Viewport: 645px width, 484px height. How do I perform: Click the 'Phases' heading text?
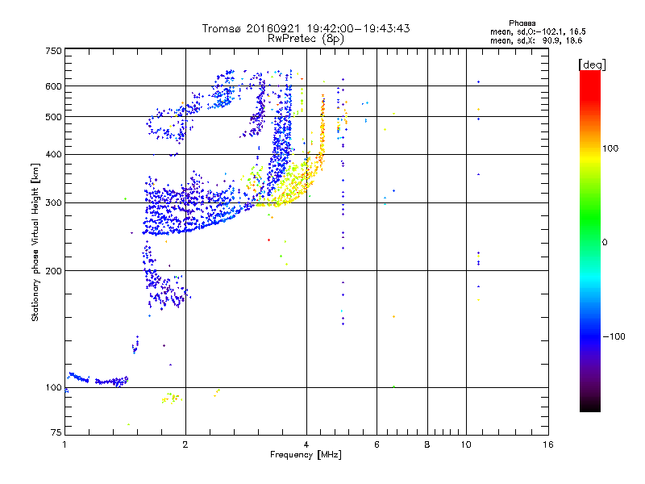click(522, 23)
